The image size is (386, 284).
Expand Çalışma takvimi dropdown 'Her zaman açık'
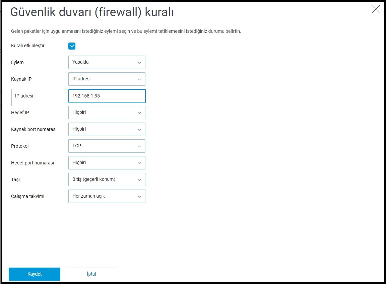(107, 196)
